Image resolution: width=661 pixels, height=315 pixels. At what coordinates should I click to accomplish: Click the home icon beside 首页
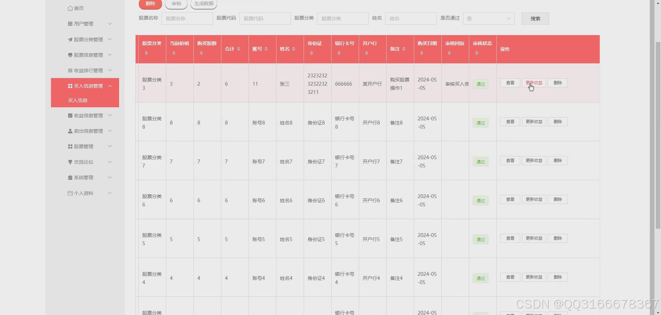coord(70,8)
